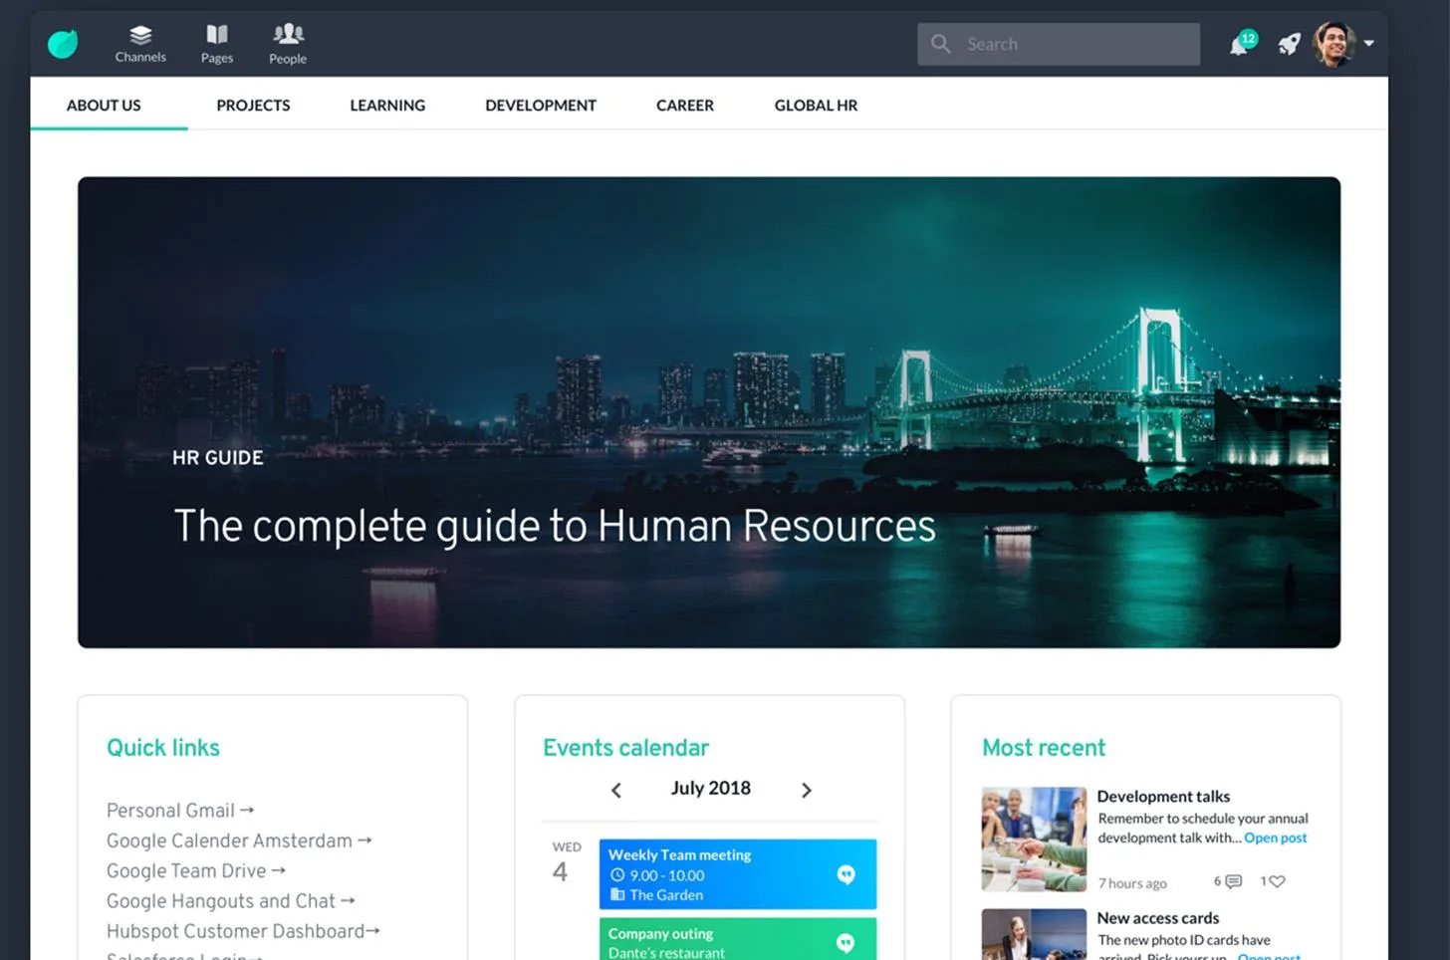This screenshot has width=1450, height=960.
Task: Go to next month after July 2018
Action: [x=807, y=791]
